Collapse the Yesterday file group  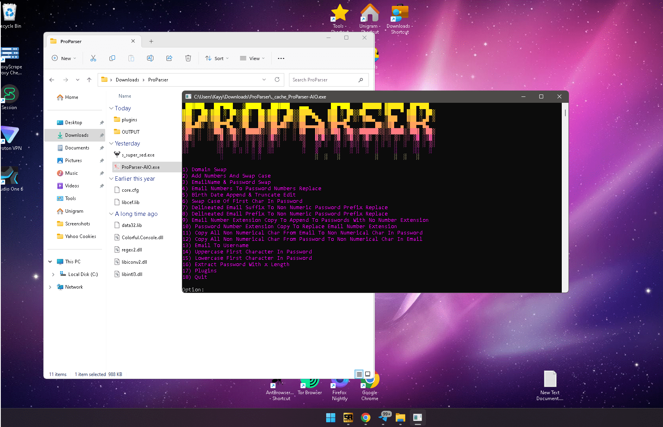(x=111, y=143)
